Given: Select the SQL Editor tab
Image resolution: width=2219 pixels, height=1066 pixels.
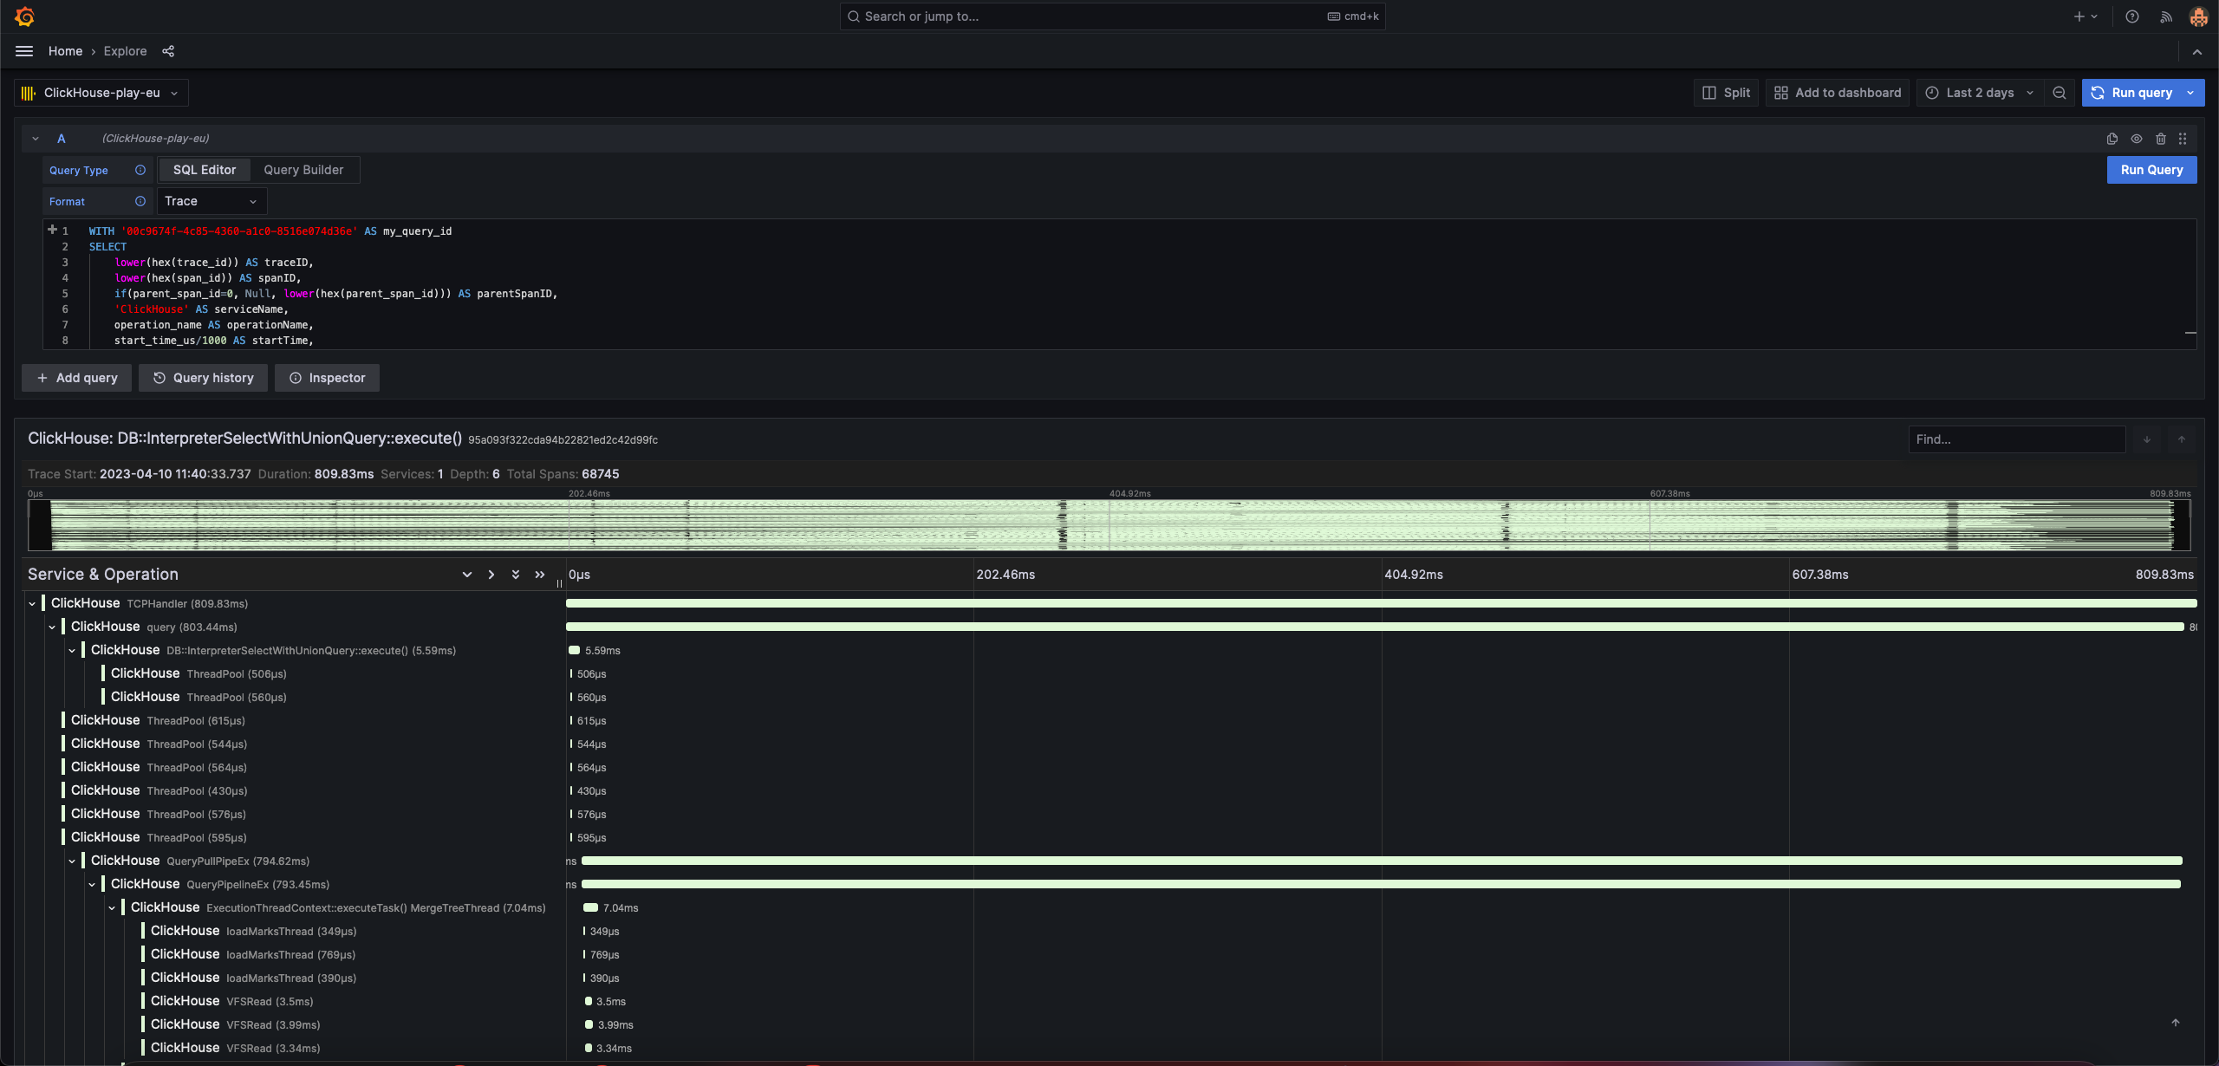Looking at the screenshot, I should [x=205, y=170].
